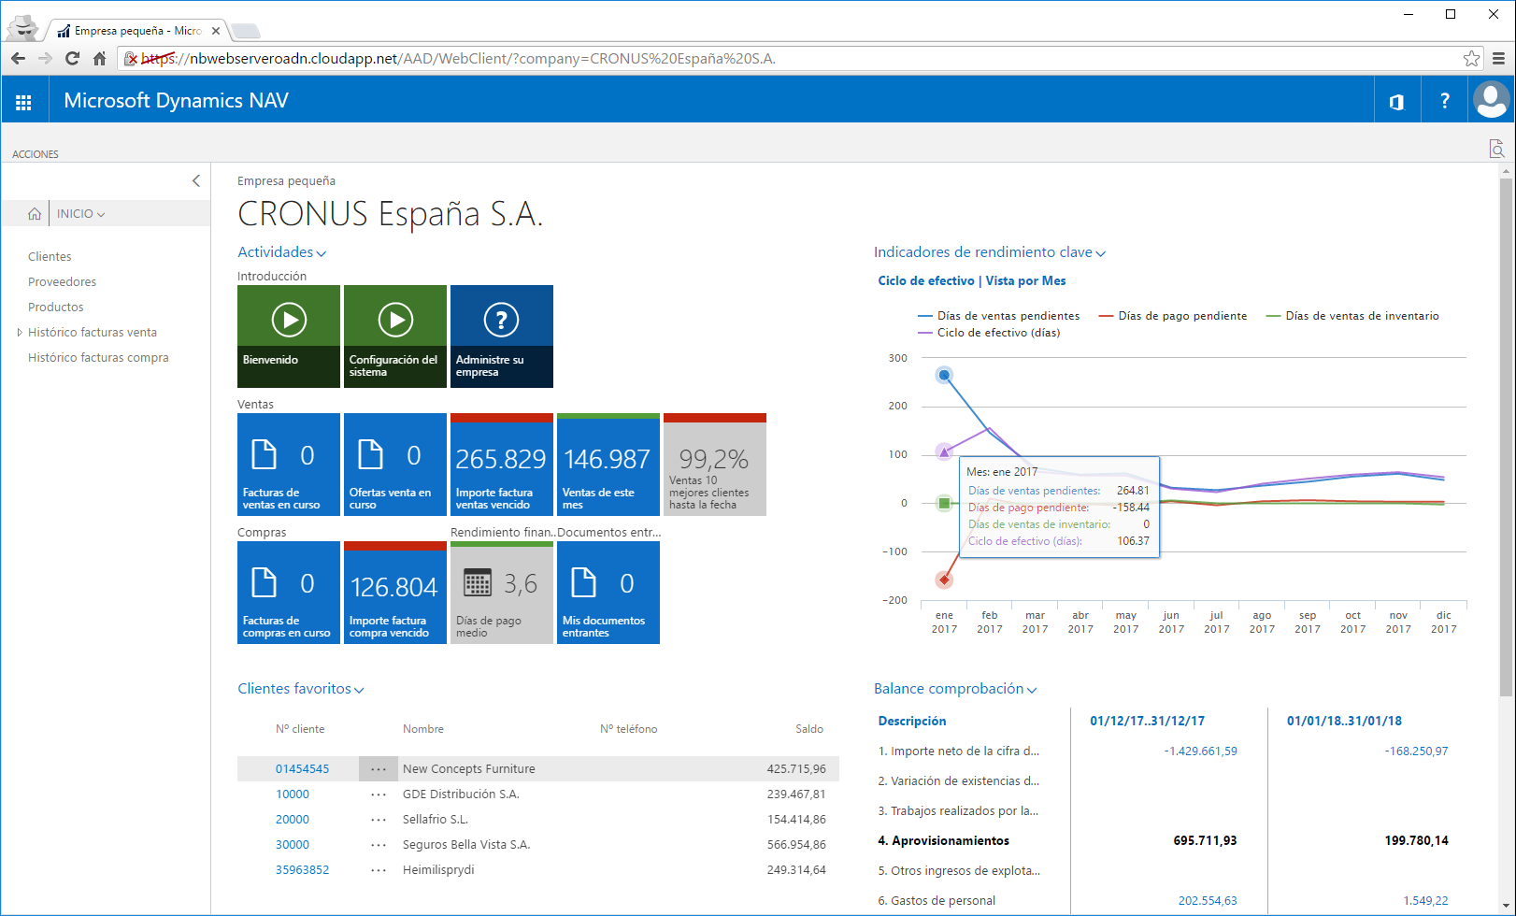
Task: Toggle Ciclo de efectivo (días) legend series
Action: pyautogui.click(x=989, y=333)
